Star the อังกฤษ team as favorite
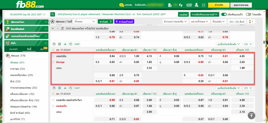The height and width of the screenshot is (123, 268). pos(53,62)
